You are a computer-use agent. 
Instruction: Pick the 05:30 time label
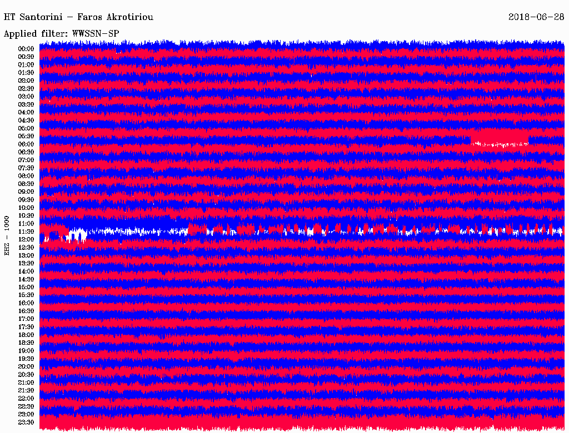(26, 136)
